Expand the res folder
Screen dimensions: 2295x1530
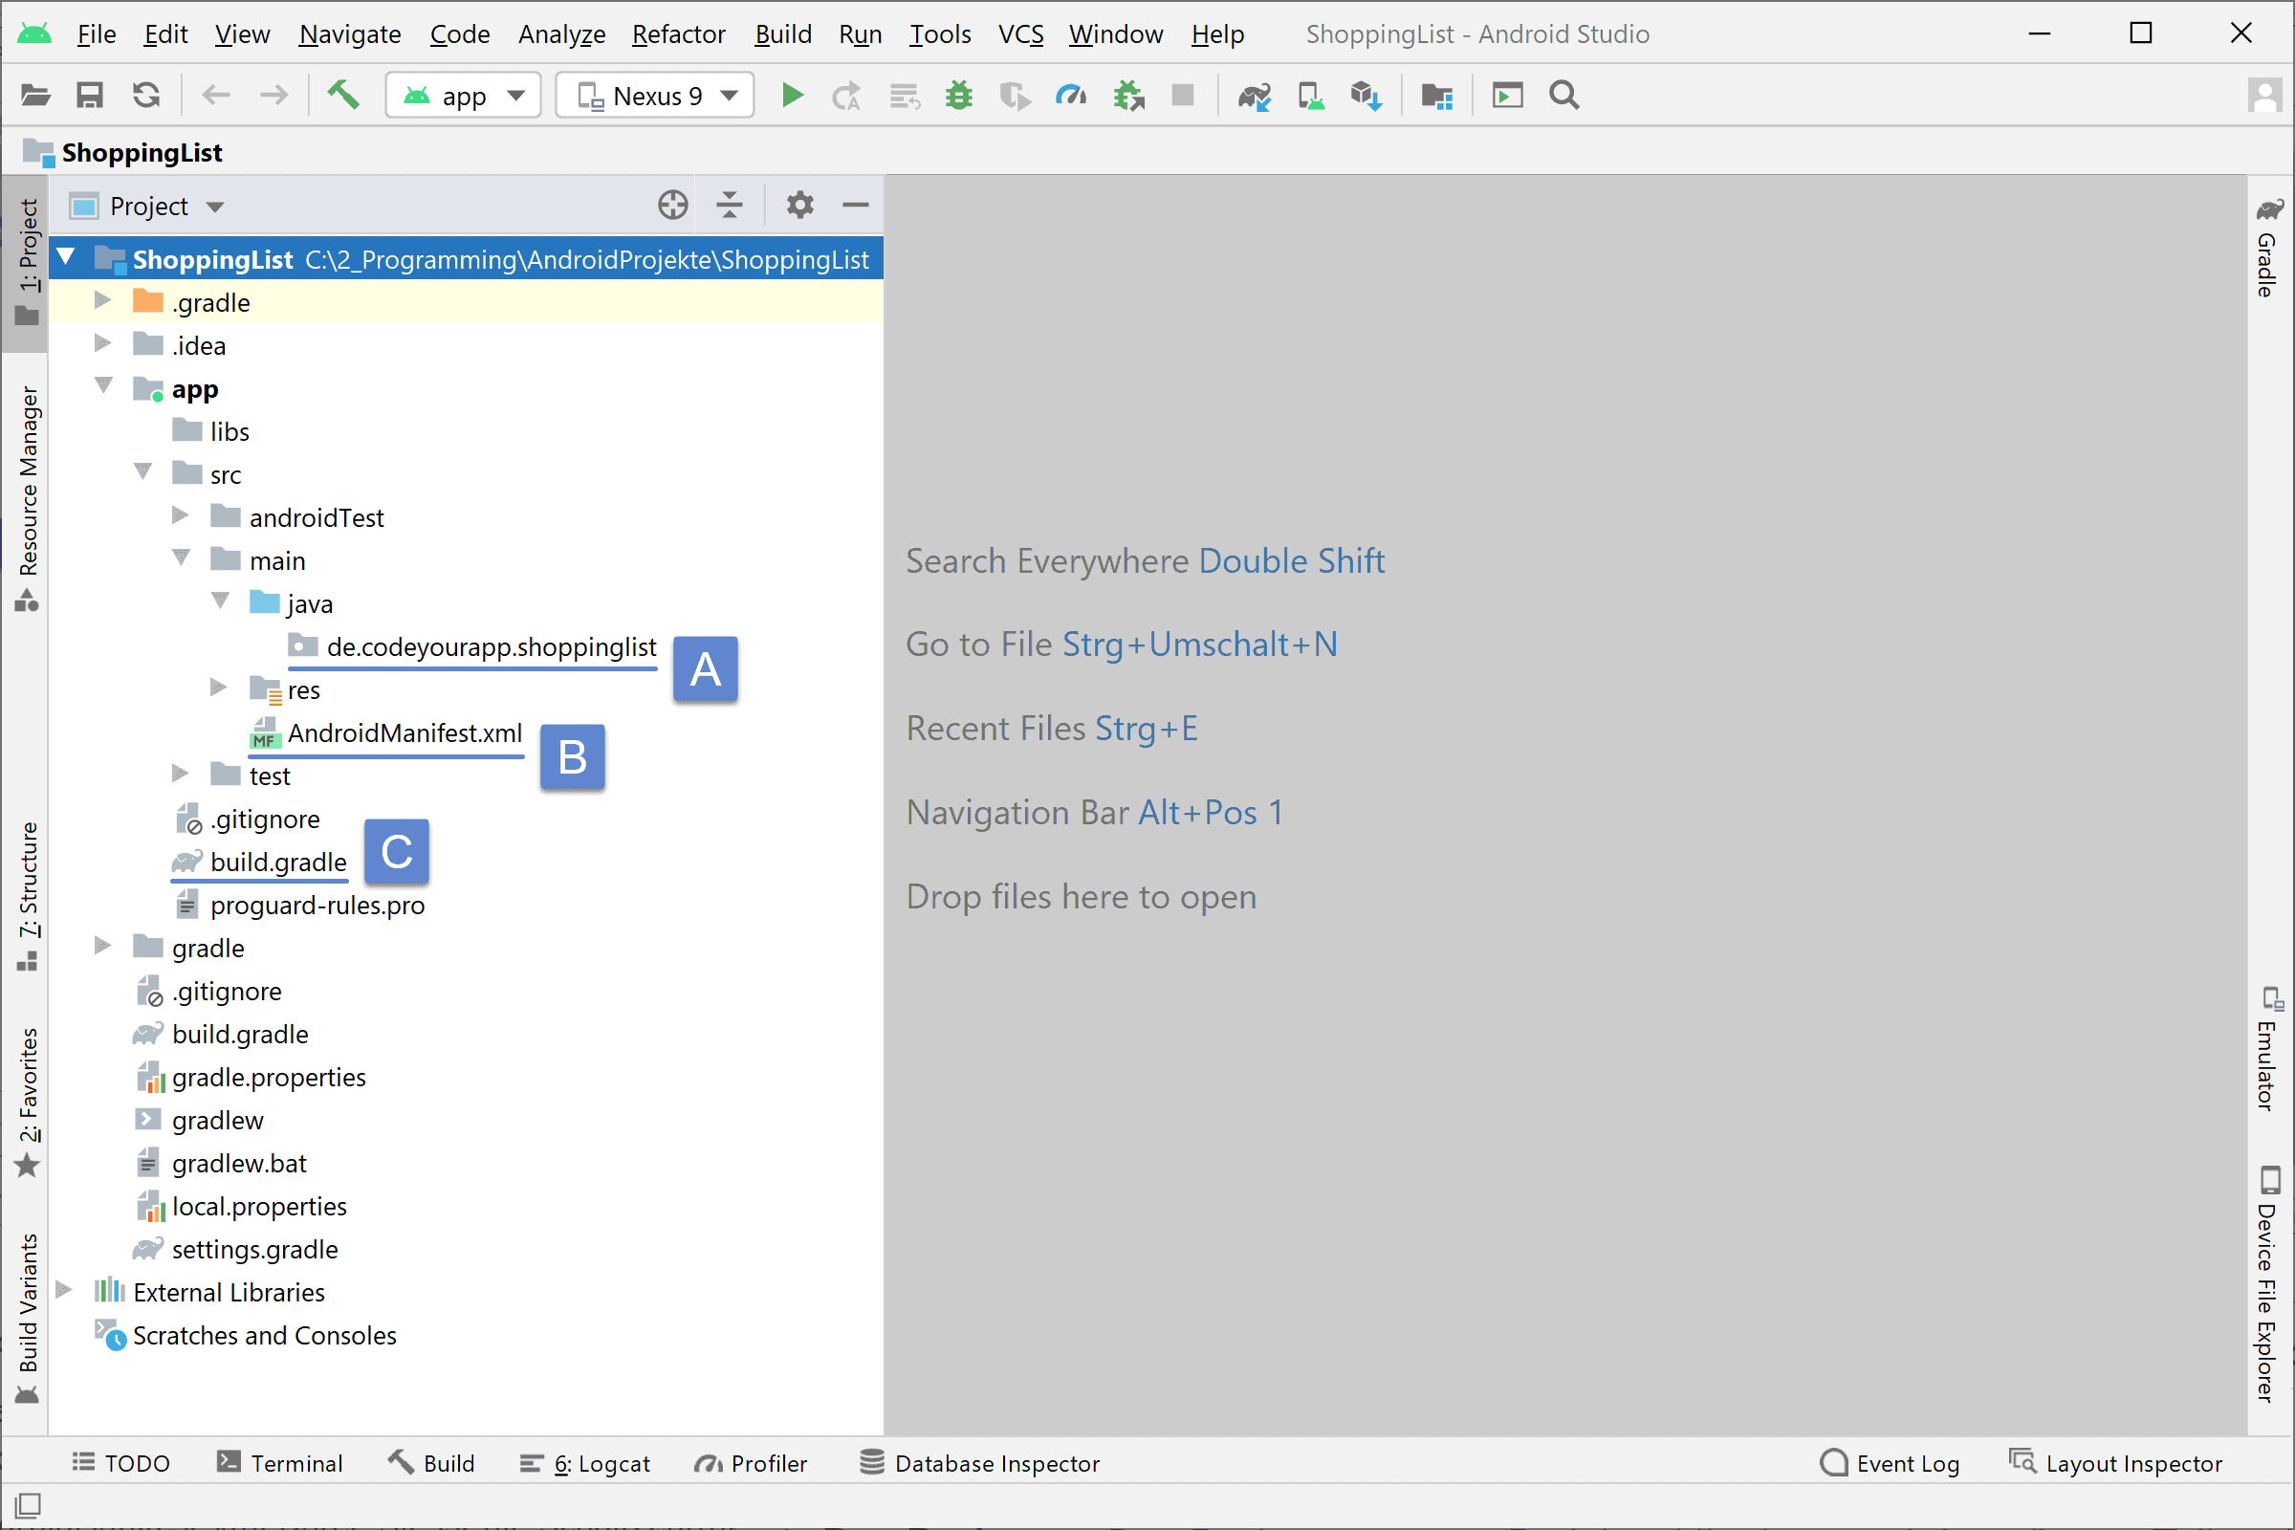220,688
